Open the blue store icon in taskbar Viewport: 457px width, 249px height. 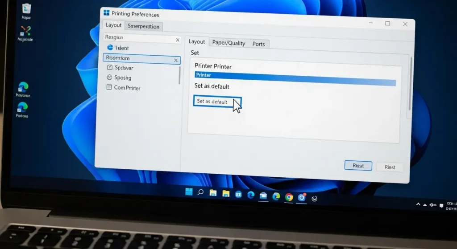tap(238, 194)
